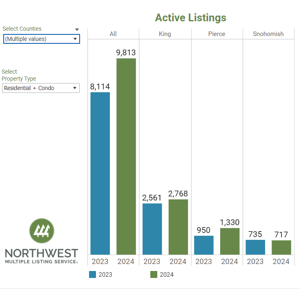The height and width of the screenshot is (289, 299).
Task: Select the All column header
Action: coord(113,34)
